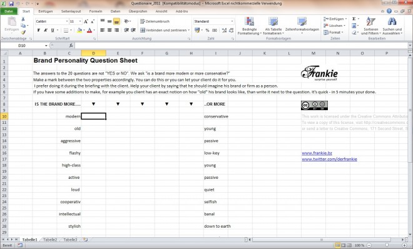
Task: Add a decimal place
Action: (224, 30)
